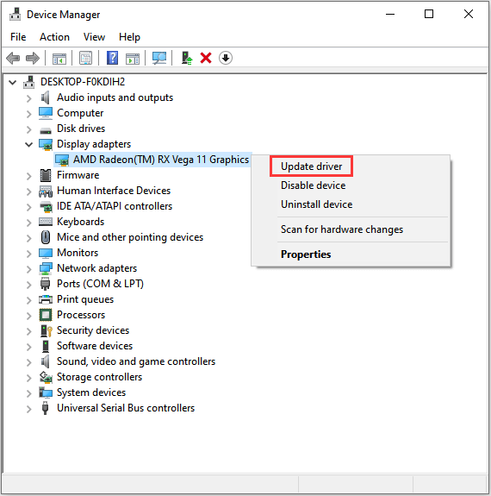Choose Disable device from context menu
This screenshot has height=496, width=491.
pyautogui.click(x=313, y=185)
